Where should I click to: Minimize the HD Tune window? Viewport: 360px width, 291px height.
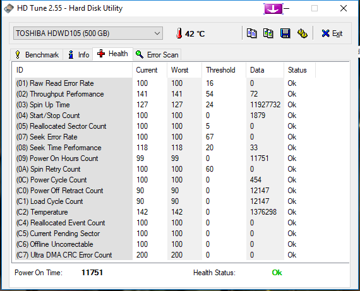point(287,8)
